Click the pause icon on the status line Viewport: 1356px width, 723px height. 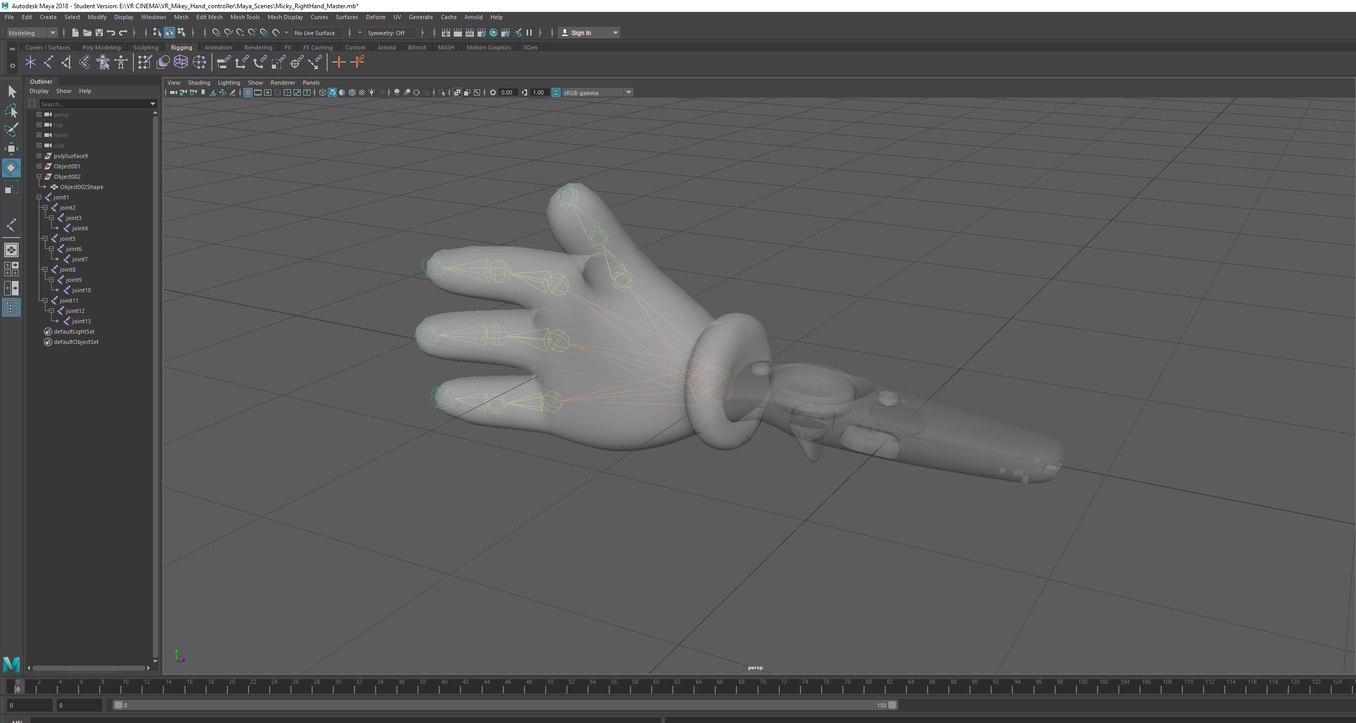click(x=529, y=33)
